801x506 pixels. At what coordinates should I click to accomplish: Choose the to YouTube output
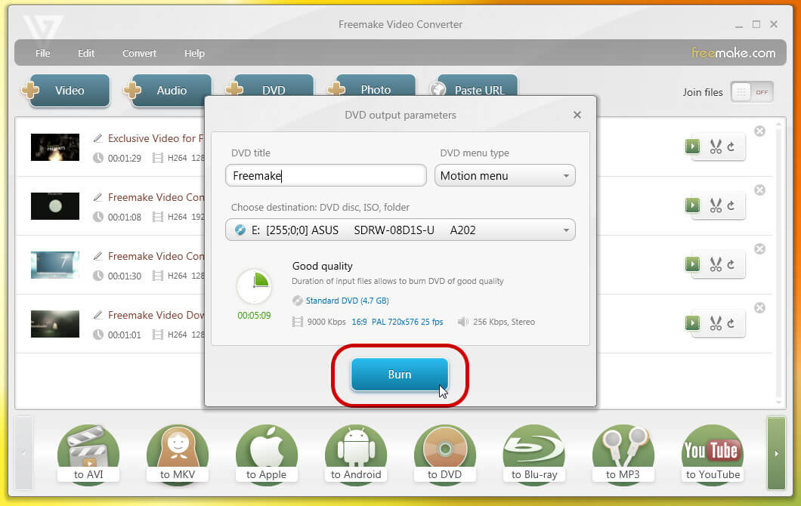[x=713, y=455]
